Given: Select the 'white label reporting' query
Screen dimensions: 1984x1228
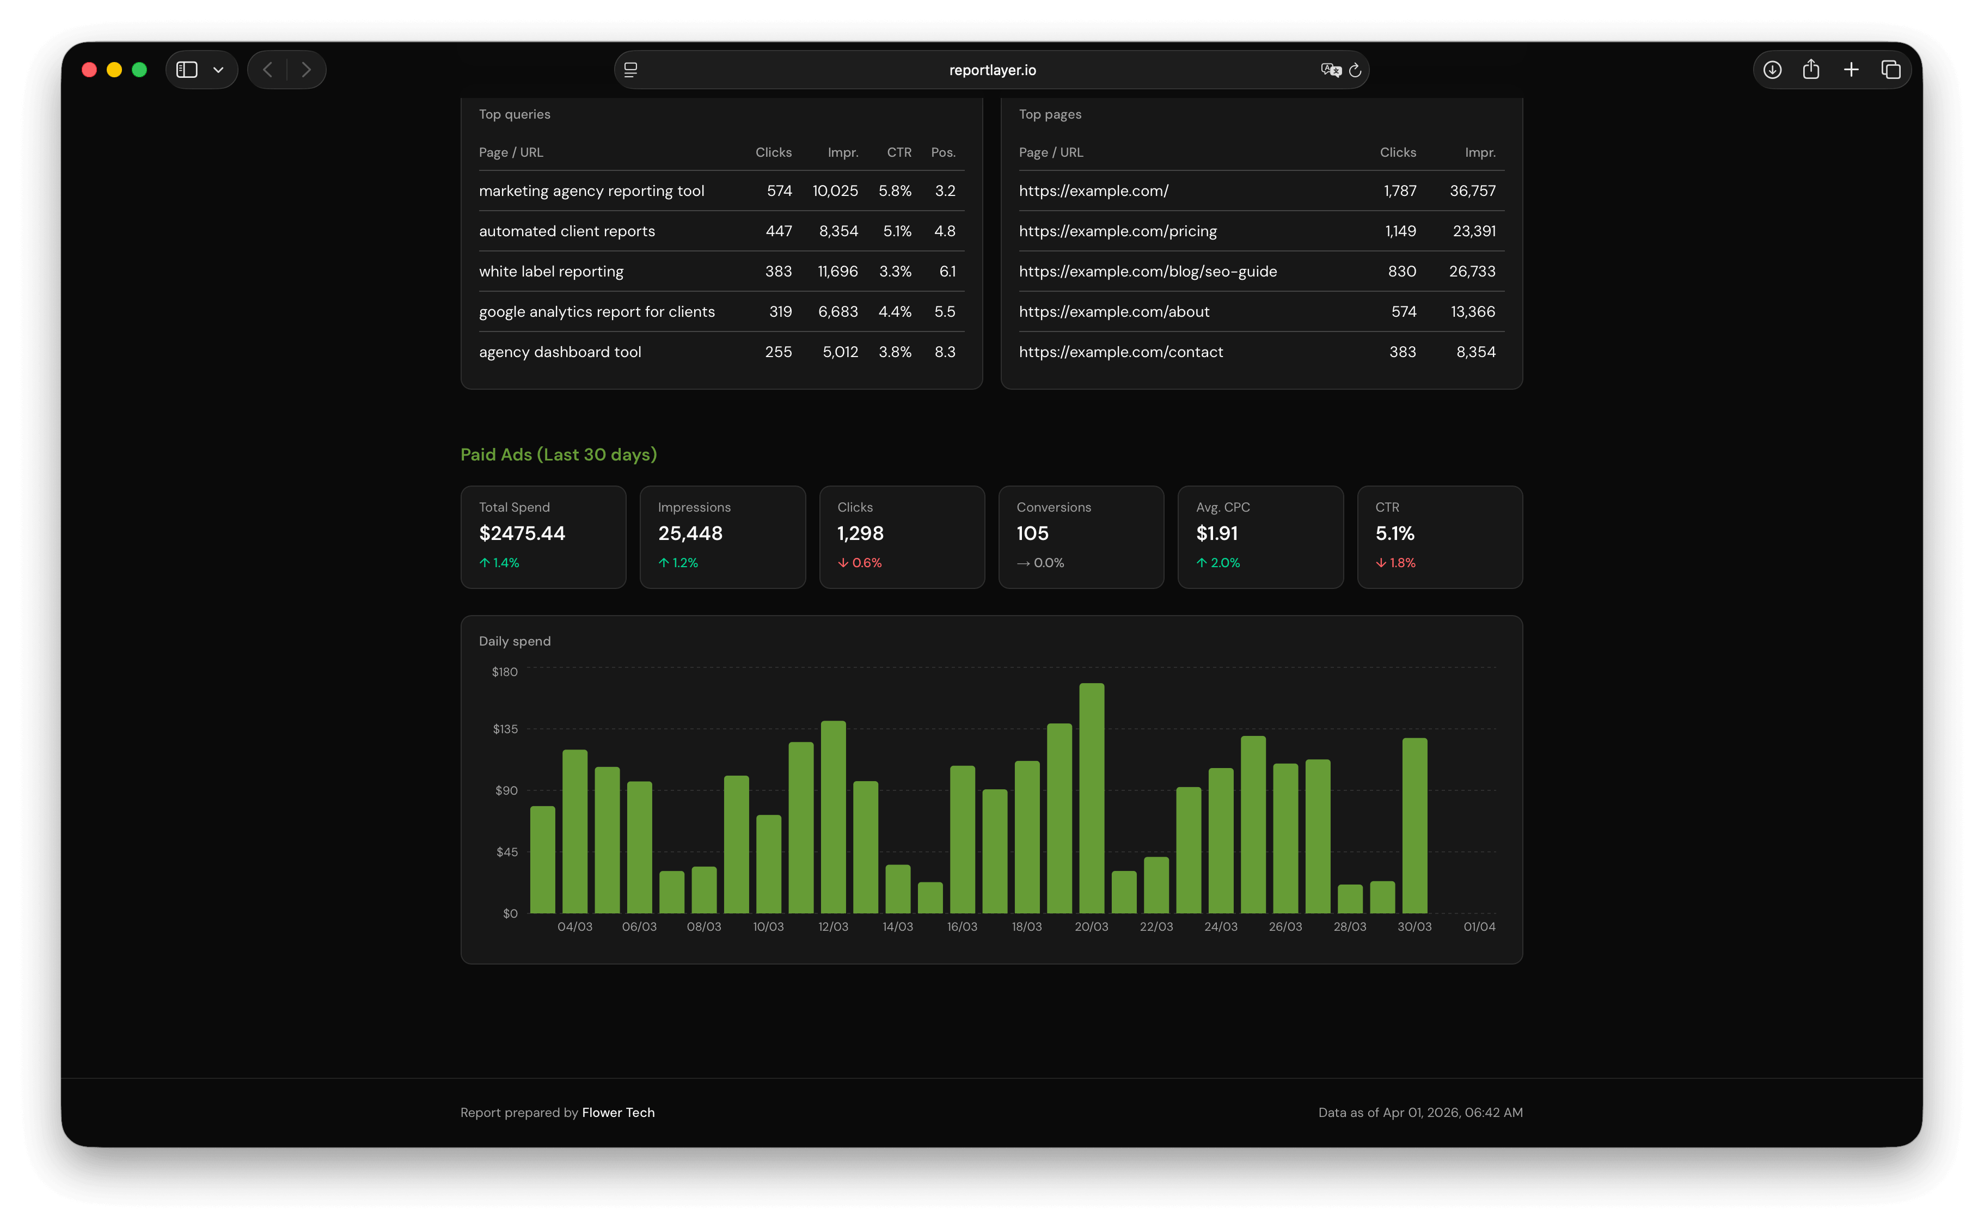Looking at the screenshot, I should (552, 271).
